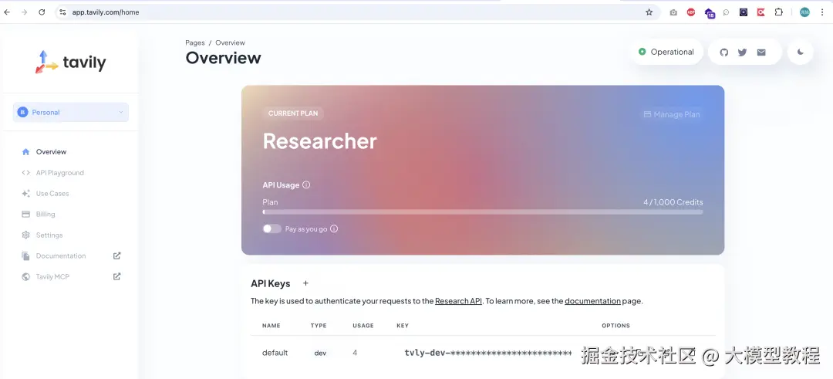Bookmark this page with the star icon
Viewport: 833px width, 379px height.
point(649,12)
